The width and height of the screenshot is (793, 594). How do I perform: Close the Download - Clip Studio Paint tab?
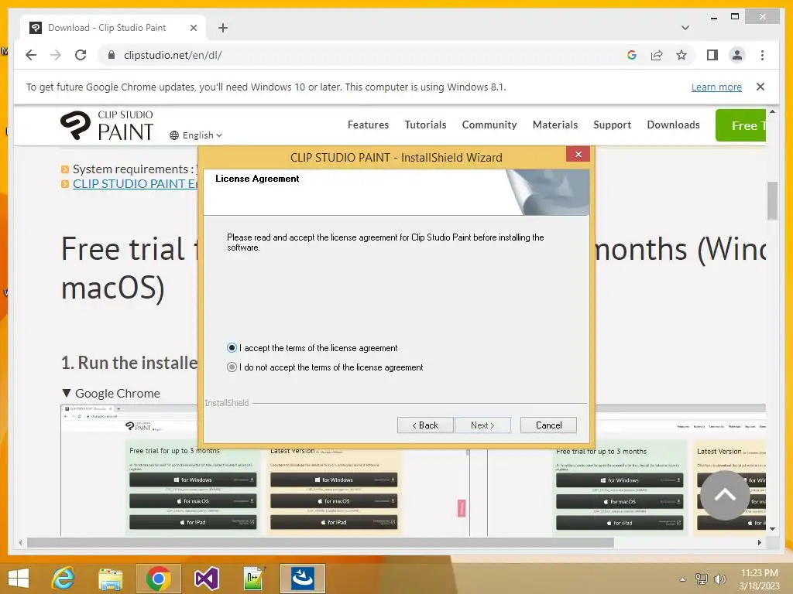193,28
